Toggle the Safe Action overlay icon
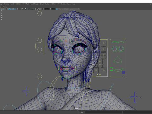 click(x=2, y=9)
